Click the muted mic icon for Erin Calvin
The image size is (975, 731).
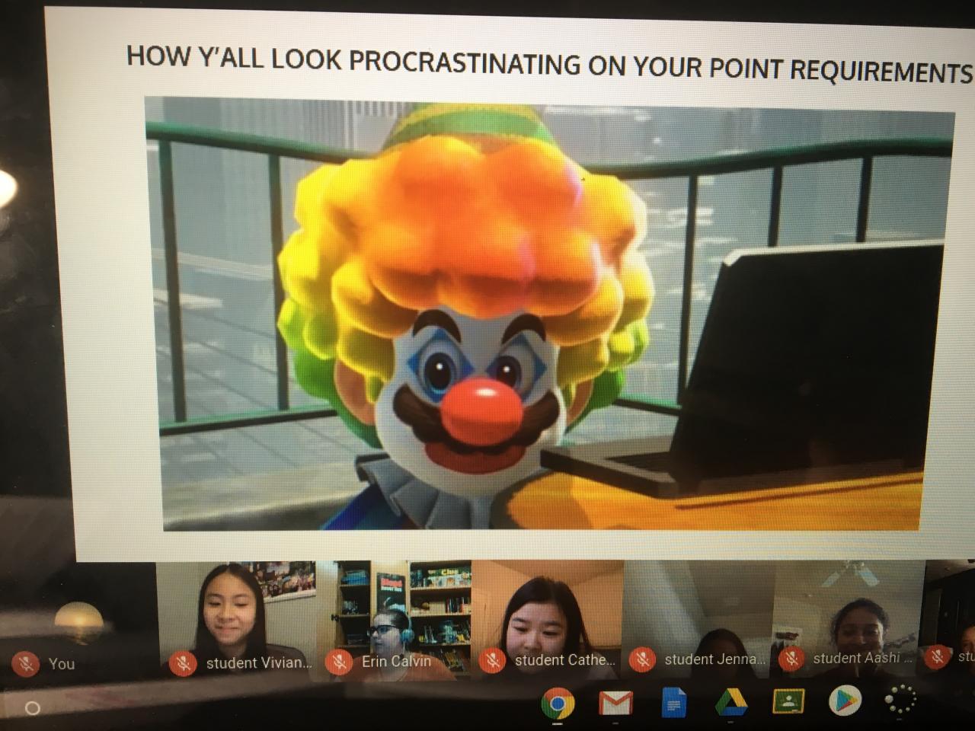(338, 662)
